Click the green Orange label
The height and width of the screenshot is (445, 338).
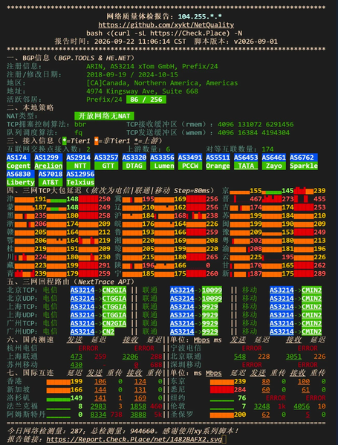[x=218, y=166]
